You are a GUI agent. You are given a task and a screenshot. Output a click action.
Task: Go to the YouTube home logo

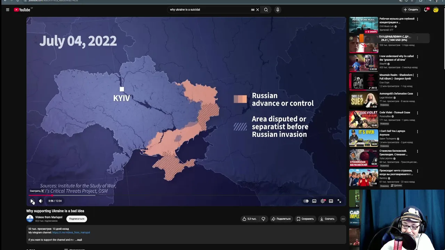pos(22,10)
